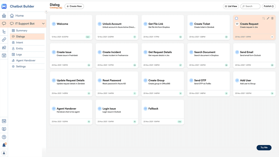Select Dialogs in the sidebar
The height and width of the screenshot is (157, 279).
pos(27,37)
